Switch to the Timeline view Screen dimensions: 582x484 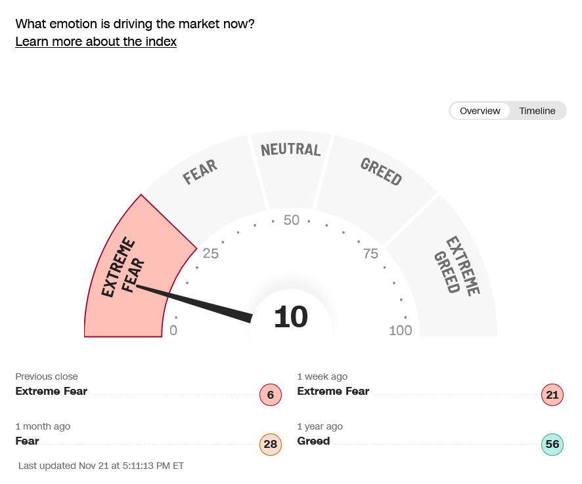537,111
